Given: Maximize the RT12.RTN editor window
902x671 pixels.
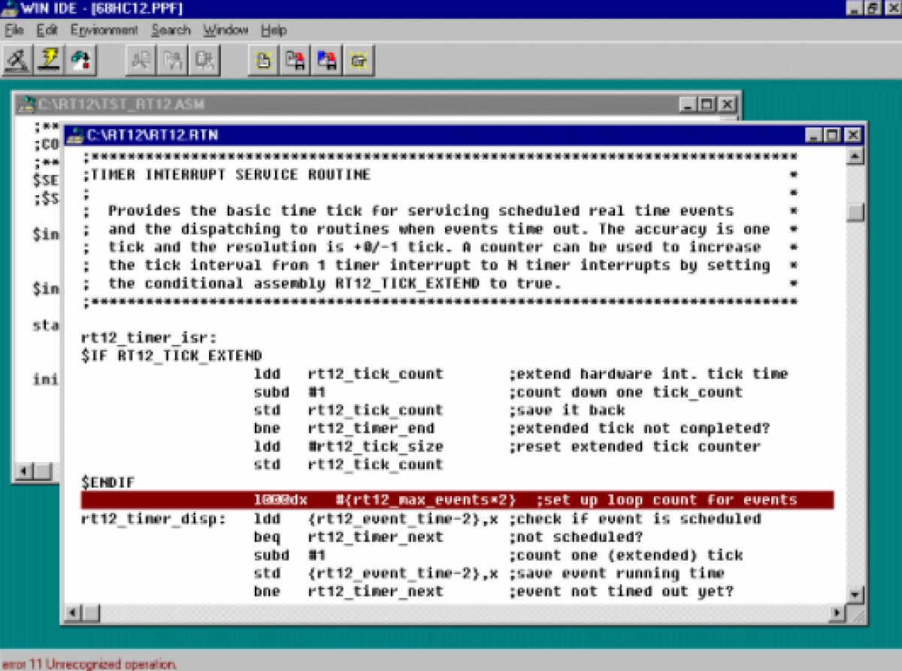Looking at the screenshot, I should click(832, 135).
